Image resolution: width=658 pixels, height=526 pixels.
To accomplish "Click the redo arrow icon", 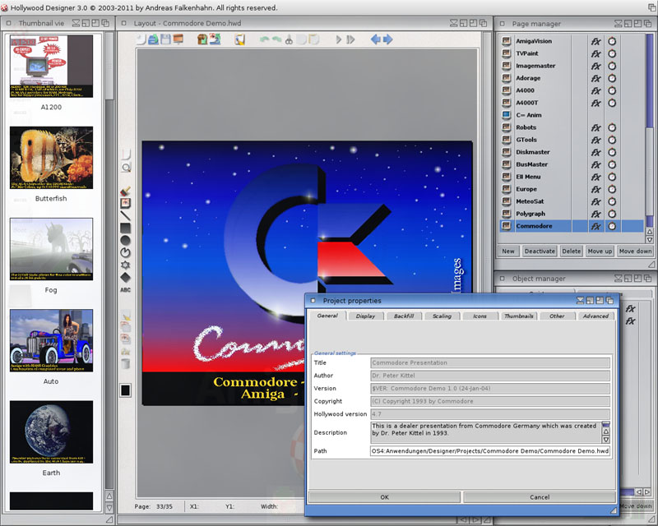I will (276, 39).
